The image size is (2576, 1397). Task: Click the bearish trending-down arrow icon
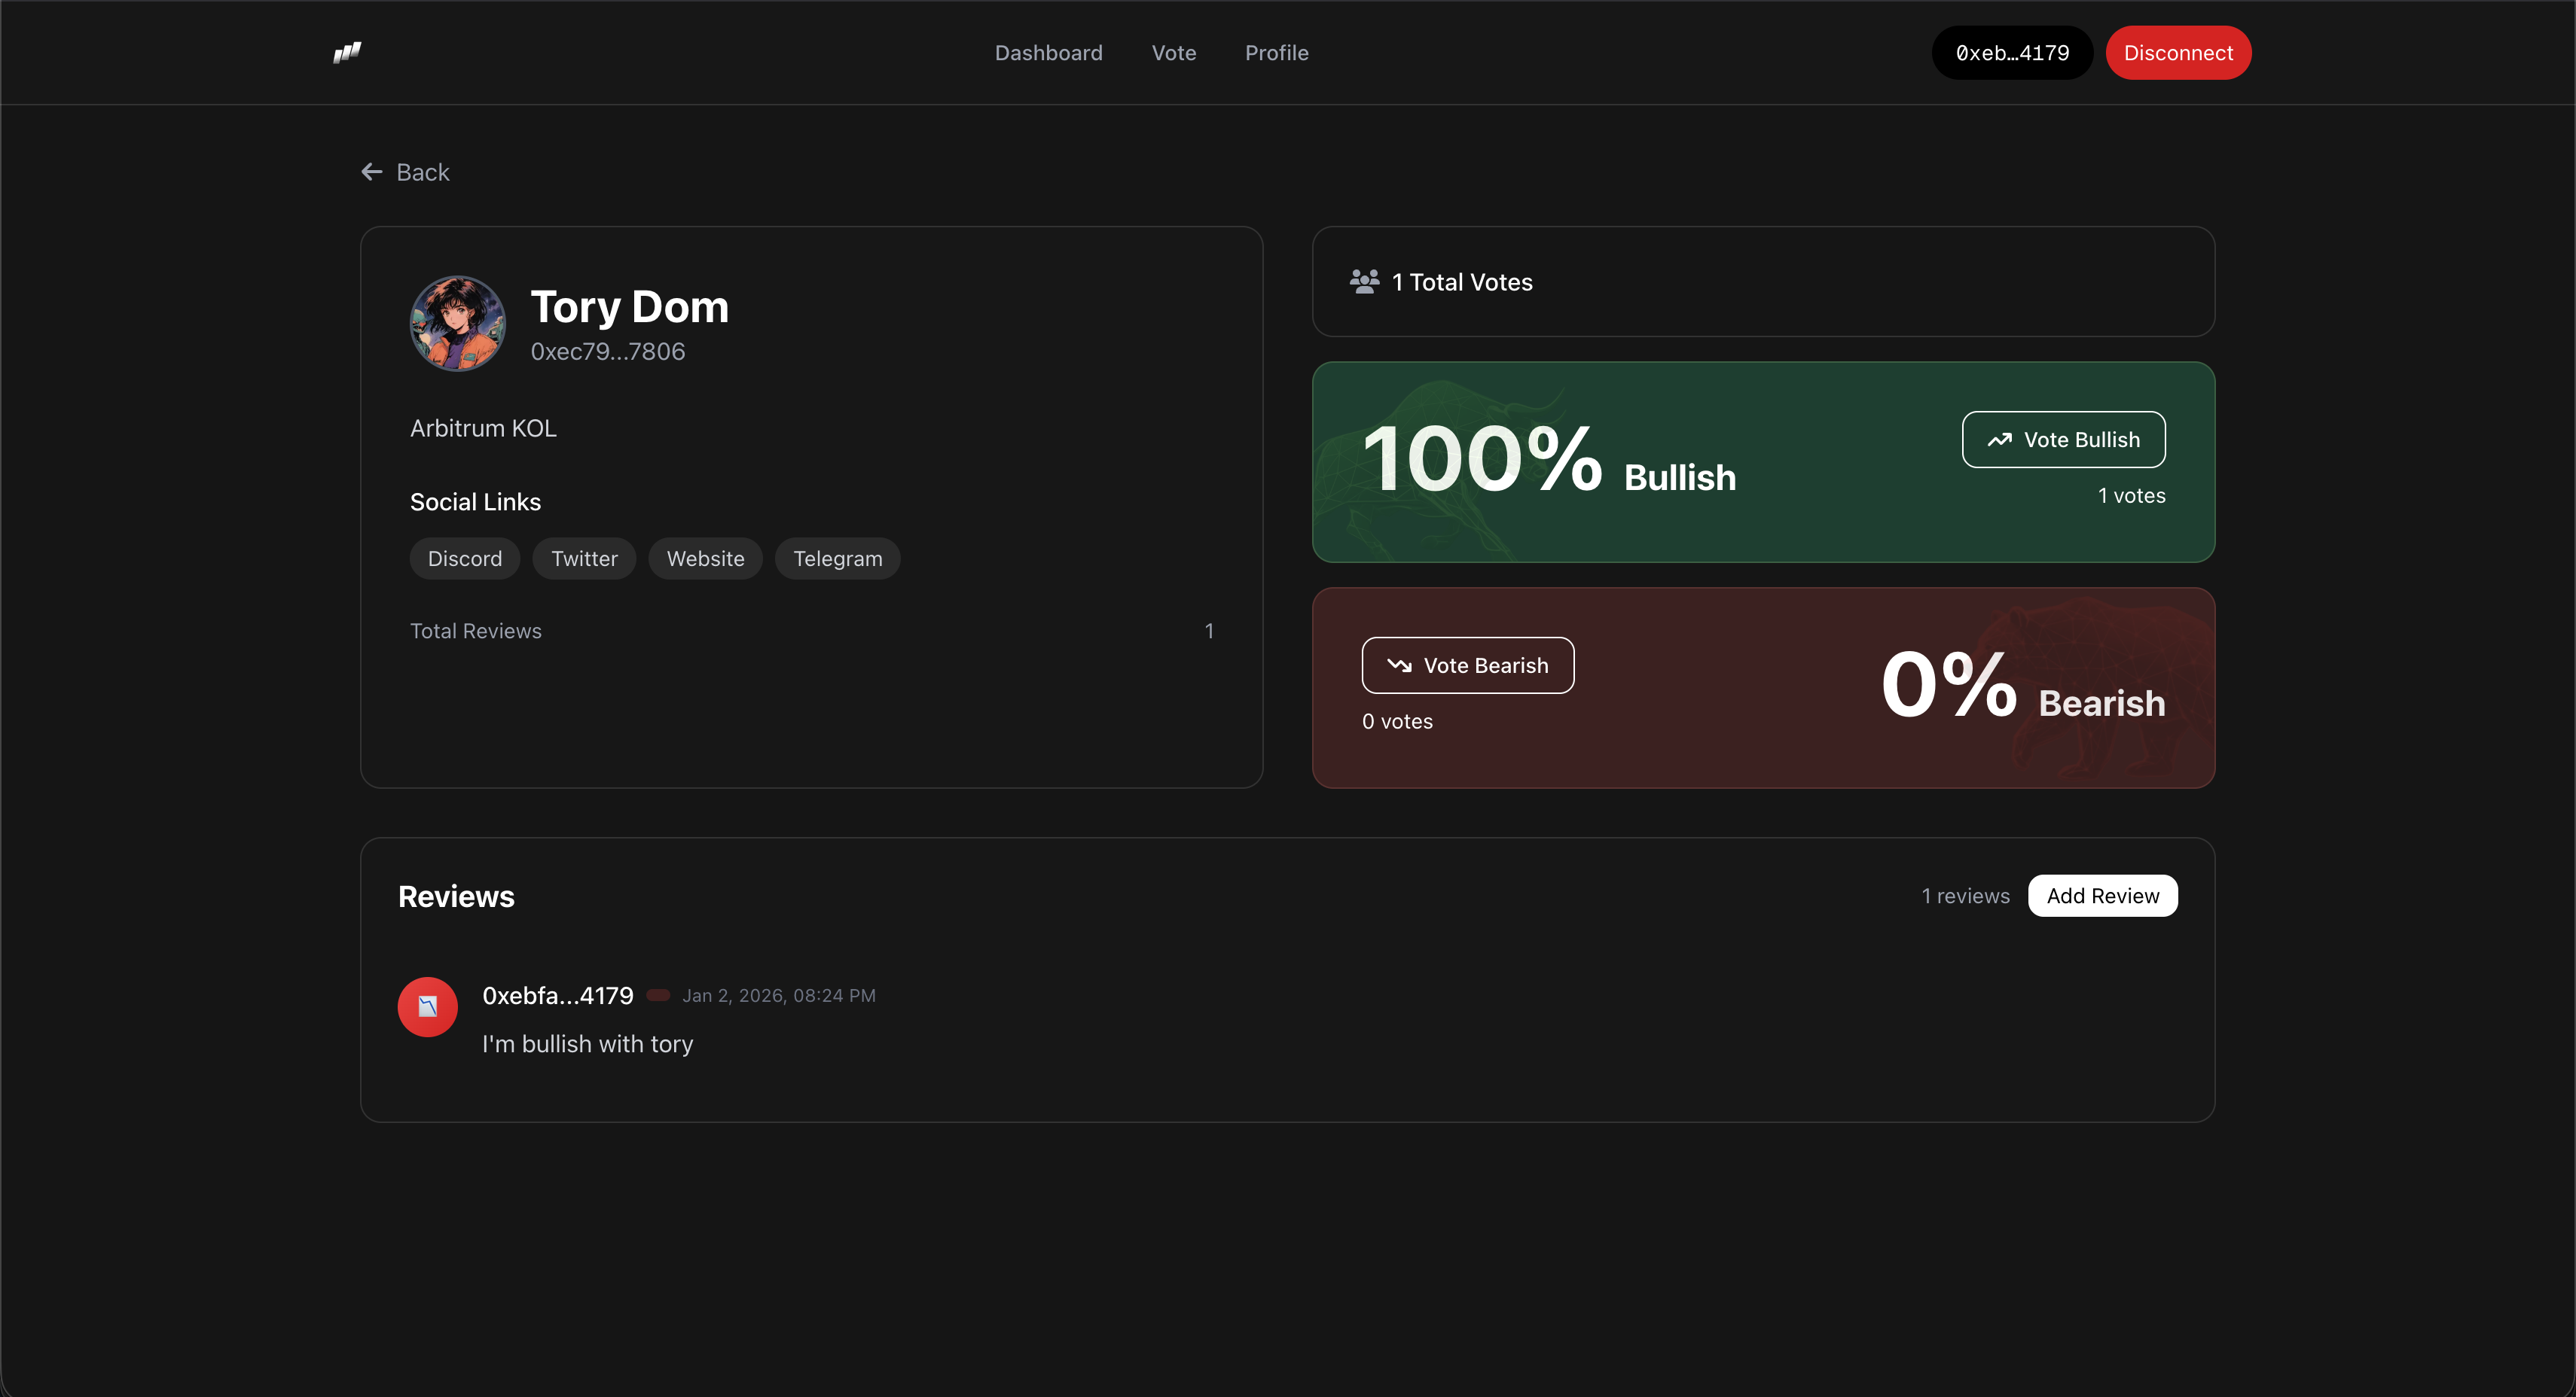tap(1399, 665)
